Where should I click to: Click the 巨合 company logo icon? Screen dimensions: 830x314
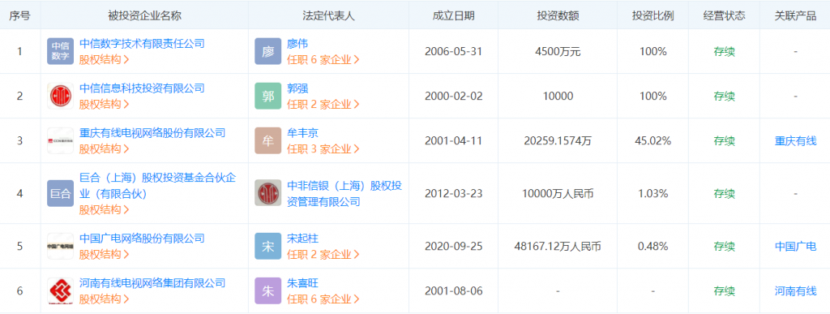click(60, 193)
